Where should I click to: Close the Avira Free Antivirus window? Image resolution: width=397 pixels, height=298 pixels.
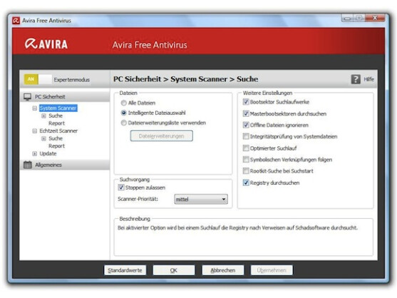click(376, 19)
